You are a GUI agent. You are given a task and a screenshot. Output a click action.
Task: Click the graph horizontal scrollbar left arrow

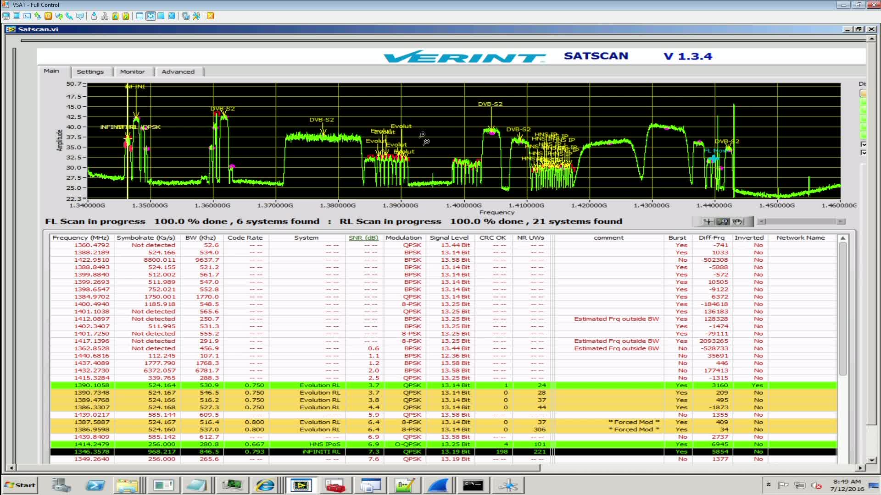point(762,222)
